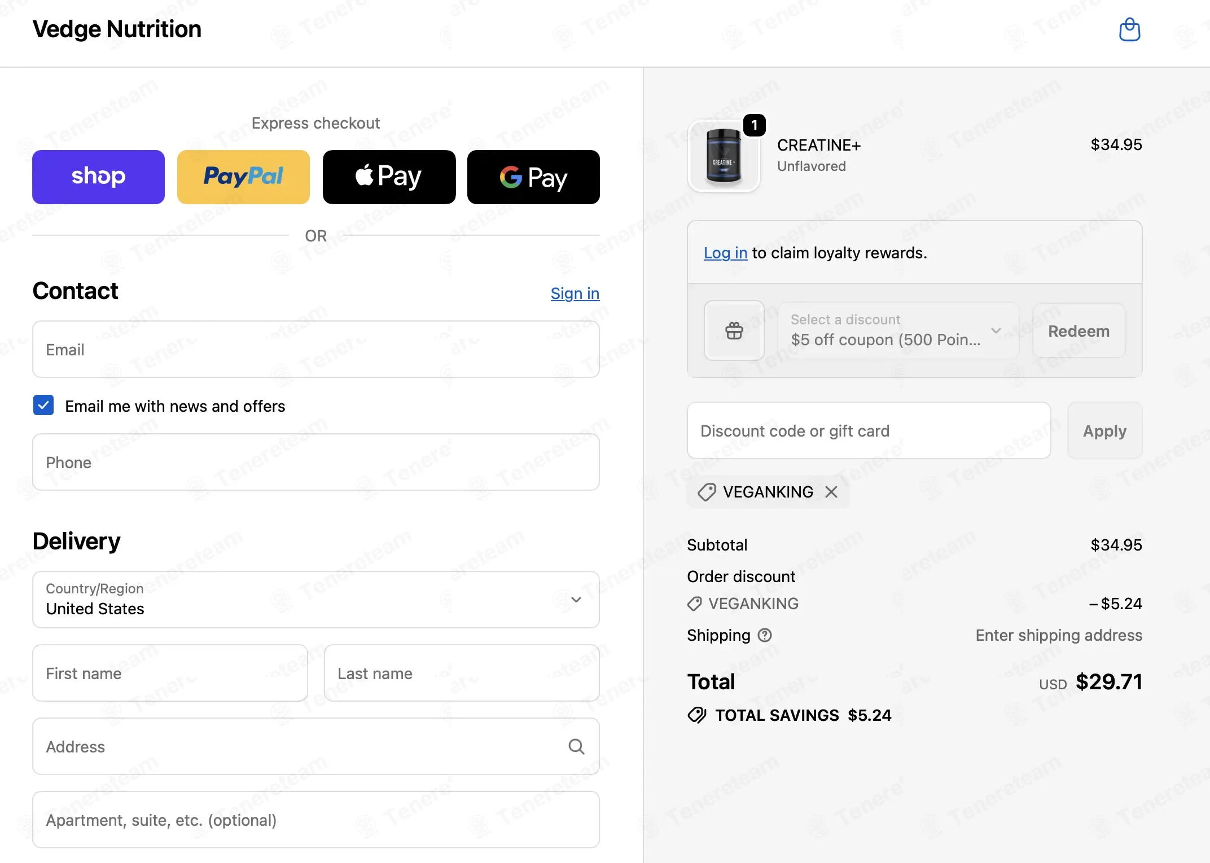The image size is (1210, 863).
Task: Pay with Shop Pay button
Action: [98, 177]
